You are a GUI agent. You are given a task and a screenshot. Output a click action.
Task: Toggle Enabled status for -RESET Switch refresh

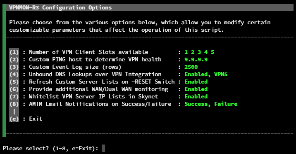[x=196, y=82]
